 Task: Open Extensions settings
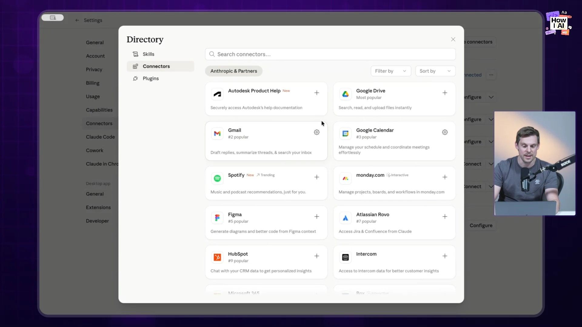point(98,207)
